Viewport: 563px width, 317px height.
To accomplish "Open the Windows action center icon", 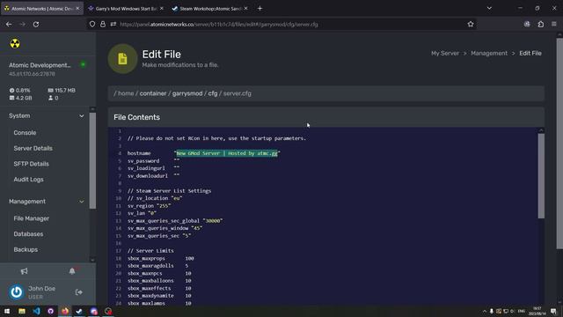I will (553, 311).
